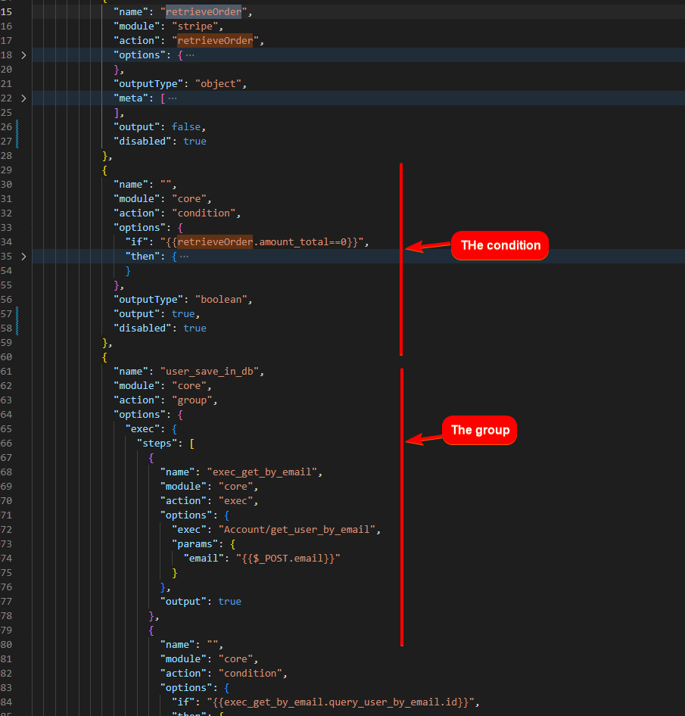The height and width of the screenshot is (716, 685).
Task: Click the red vertical bar marking the group section
Action: [401, 507]
